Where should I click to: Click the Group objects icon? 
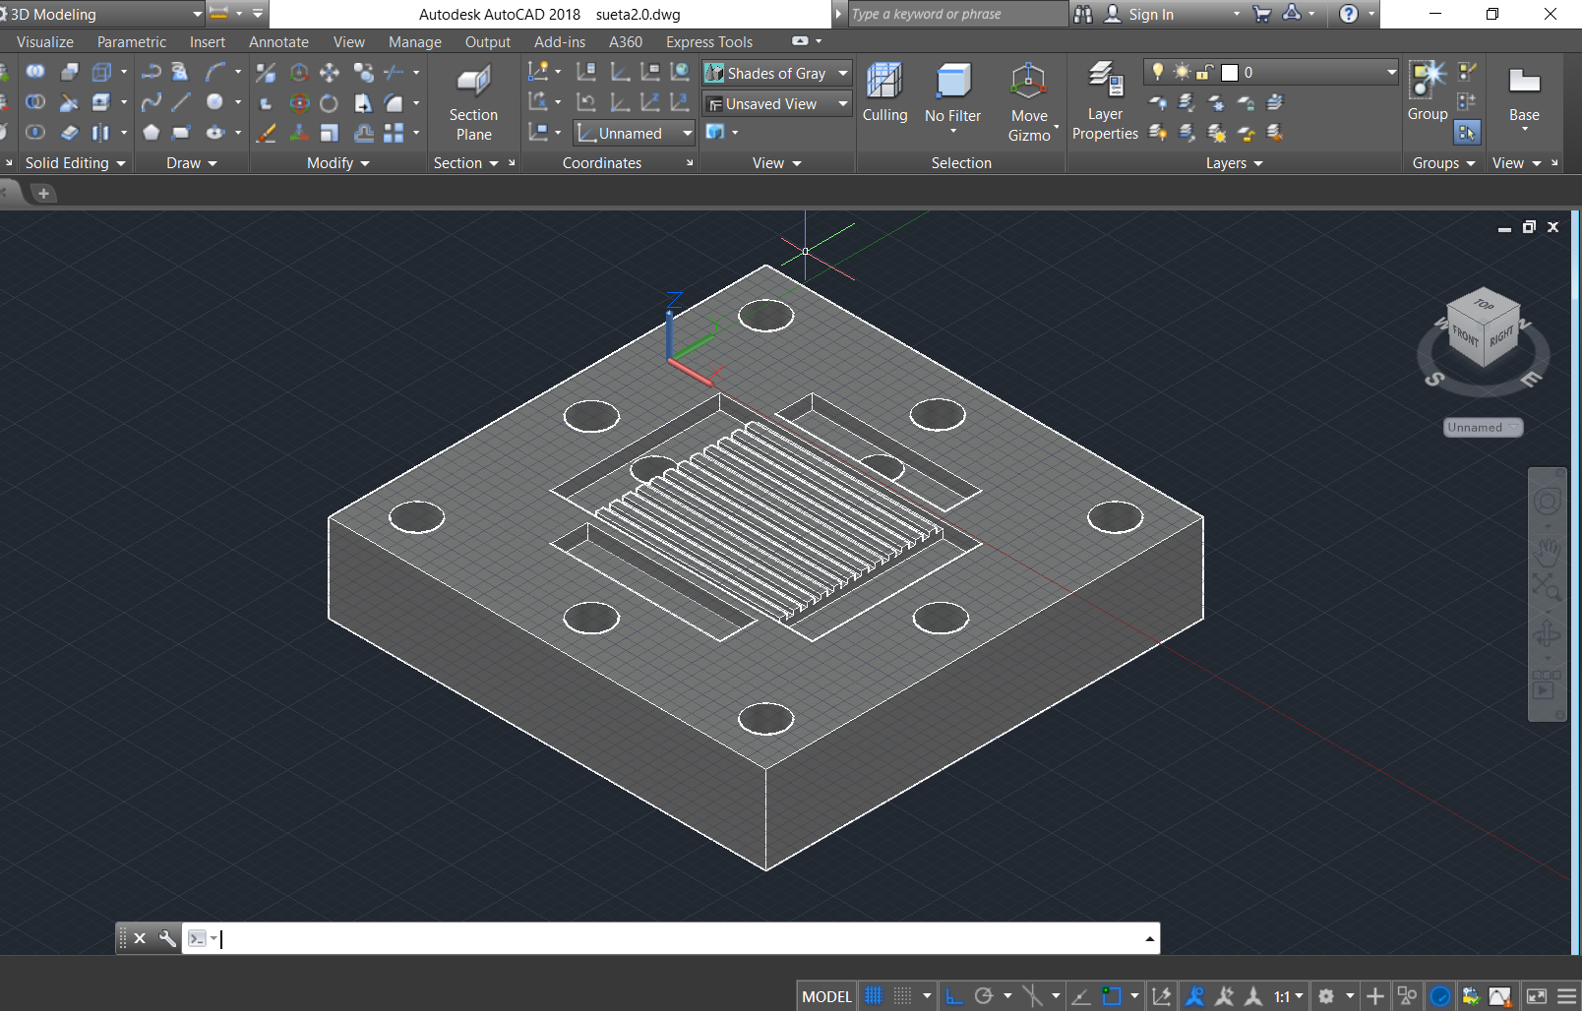point(1427,91)
